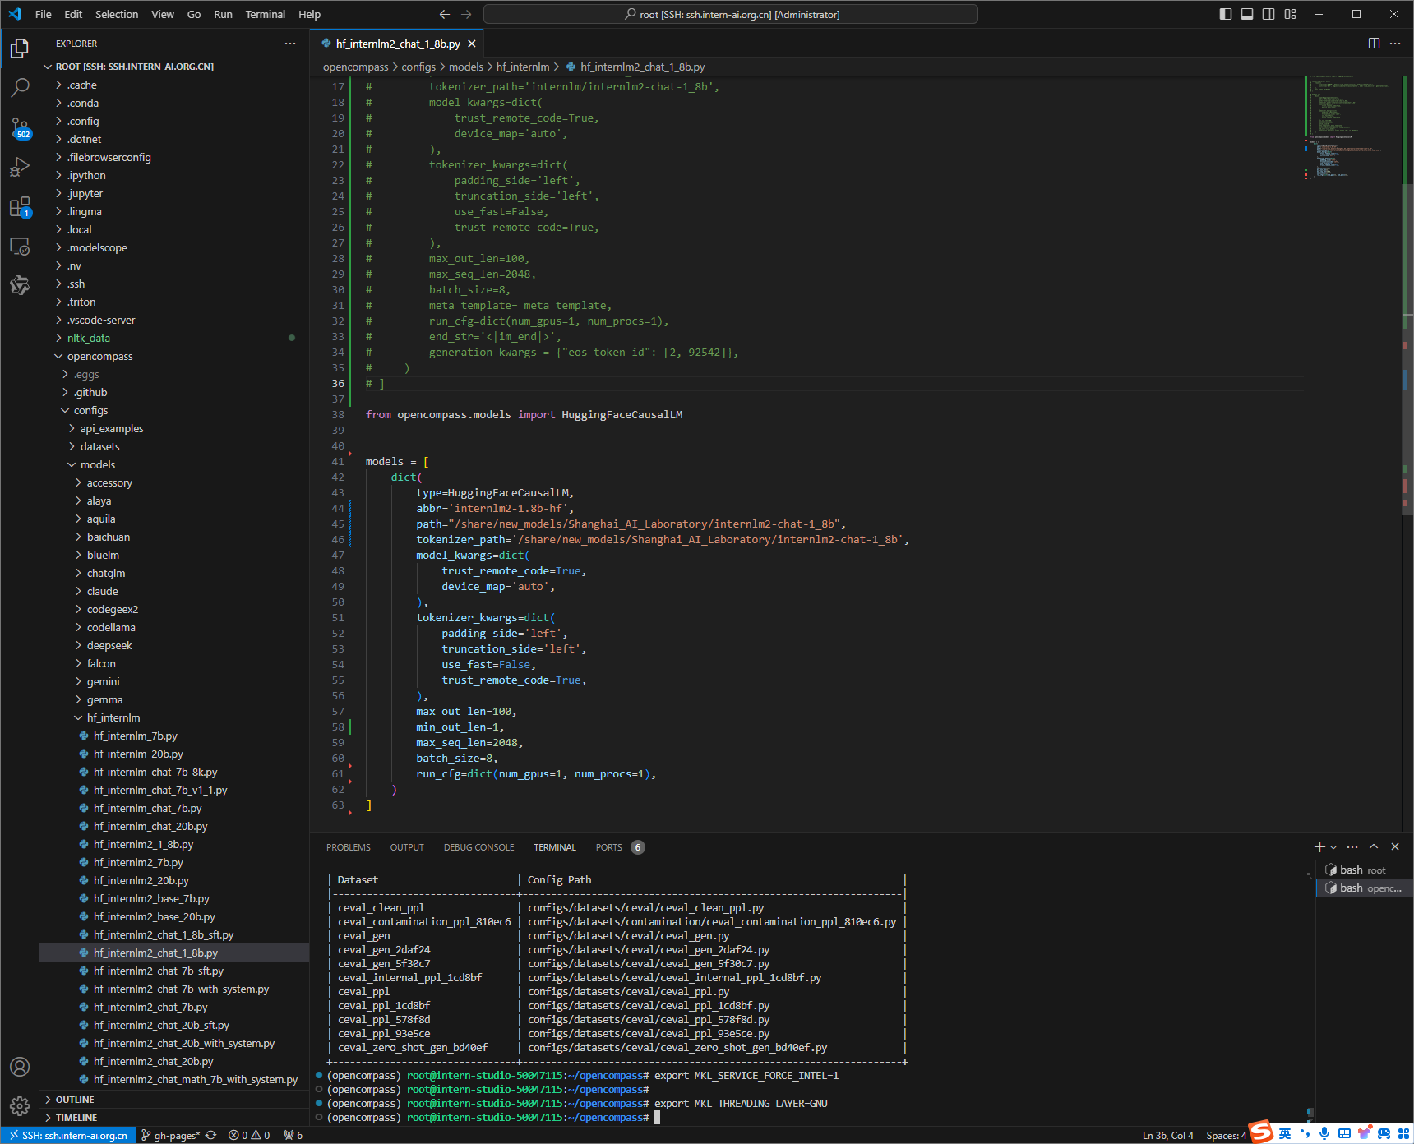Toggle Primary Side Bar layout
The image size is (1414, 1144).
point(1226,14)
